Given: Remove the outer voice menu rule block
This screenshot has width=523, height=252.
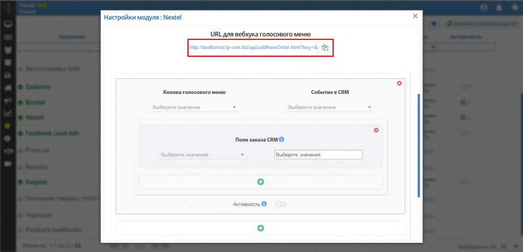Looking at the screenshot, I should pos(399,83).
